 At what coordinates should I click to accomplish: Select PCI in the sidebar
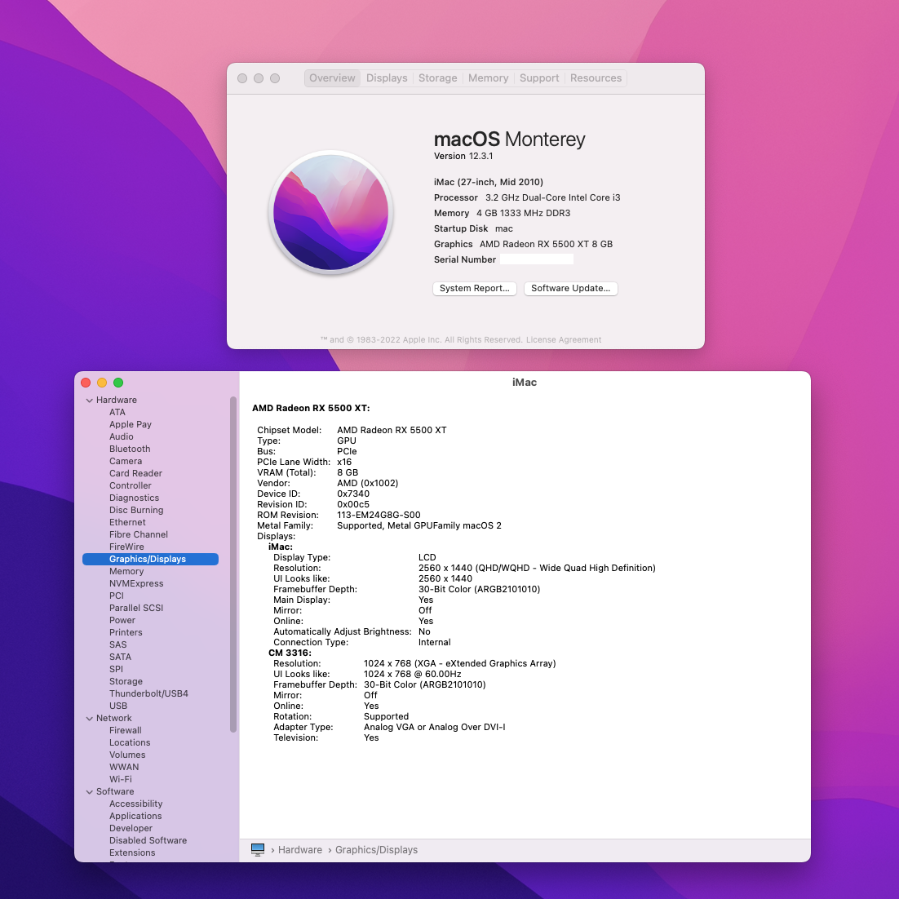point(117,596)
